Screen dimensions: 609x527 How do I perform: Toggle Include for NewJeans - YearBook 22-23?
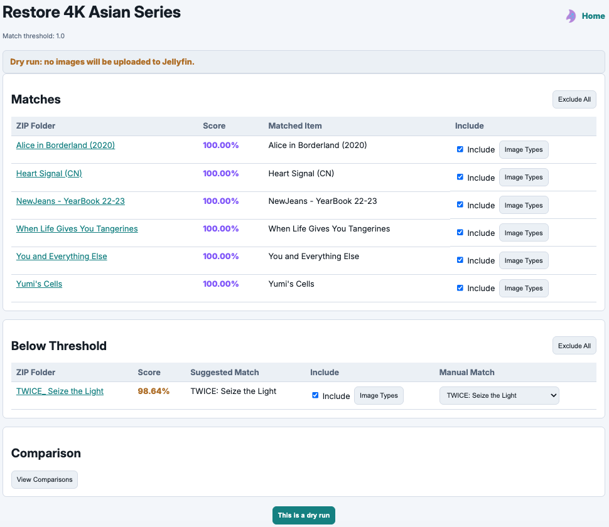460,205
